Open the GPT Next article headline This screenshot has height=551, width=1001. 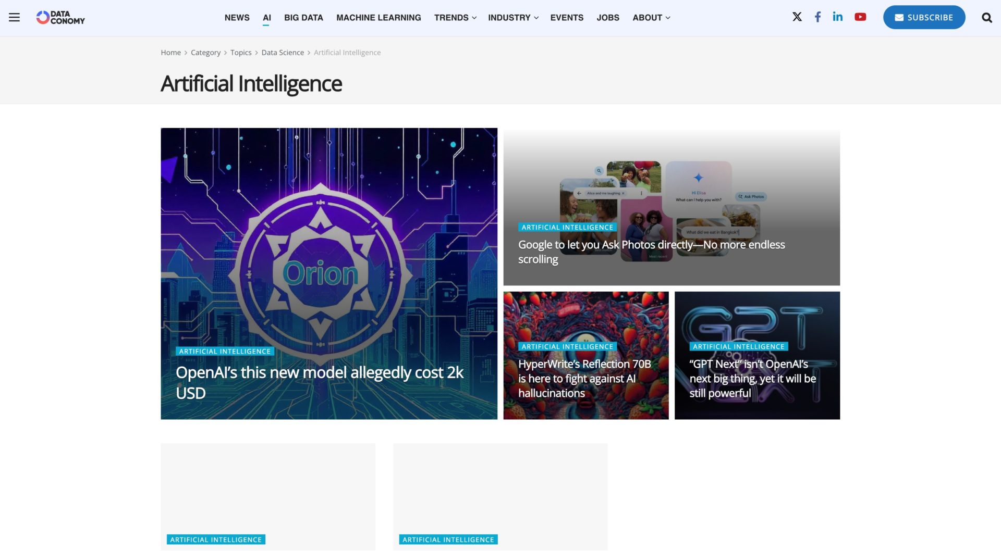click(x=752, y=378)
